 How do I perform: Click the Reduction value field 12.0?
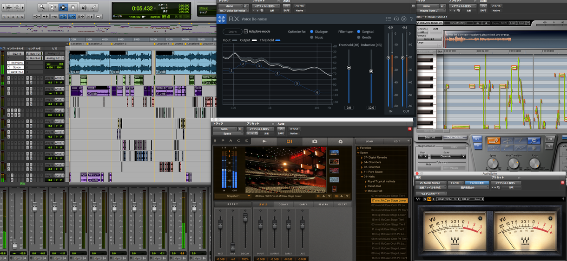(x=371, y=108)
